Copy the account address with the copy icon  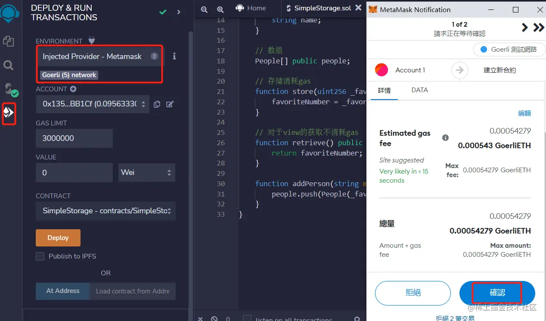(x=157, y=104)
